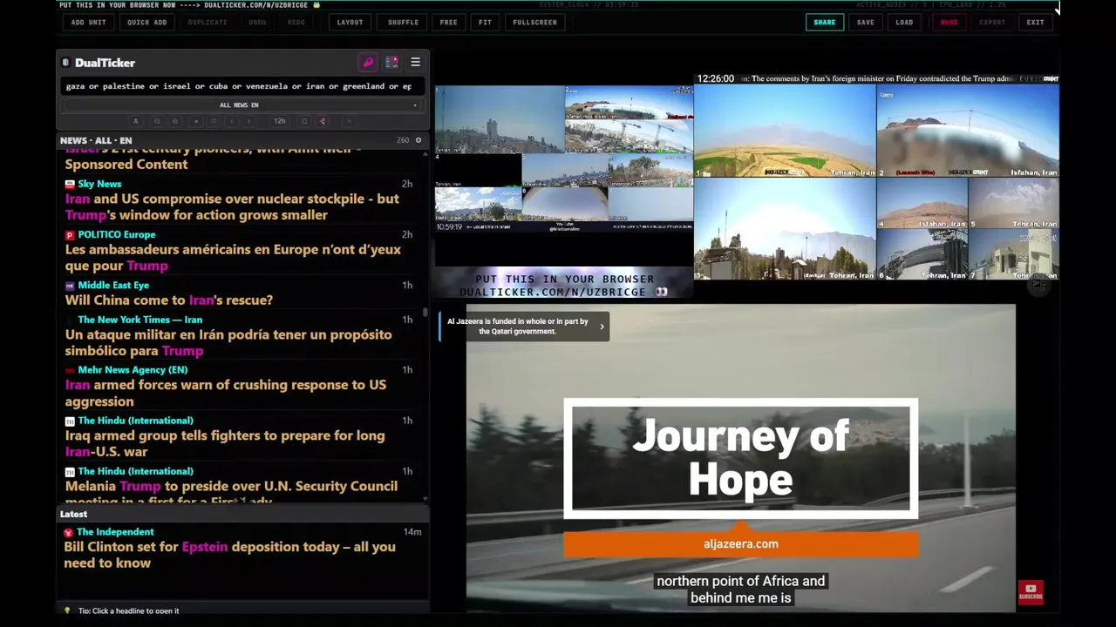1116x627 pixels.
Task: Select the 12h time range control
Action: pyautogui.click(x=280, y=121)
